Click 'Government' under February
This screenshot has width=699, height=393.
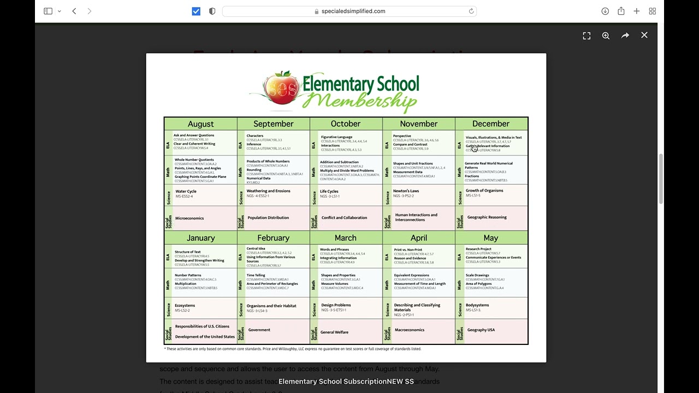(x=259, y=330)
